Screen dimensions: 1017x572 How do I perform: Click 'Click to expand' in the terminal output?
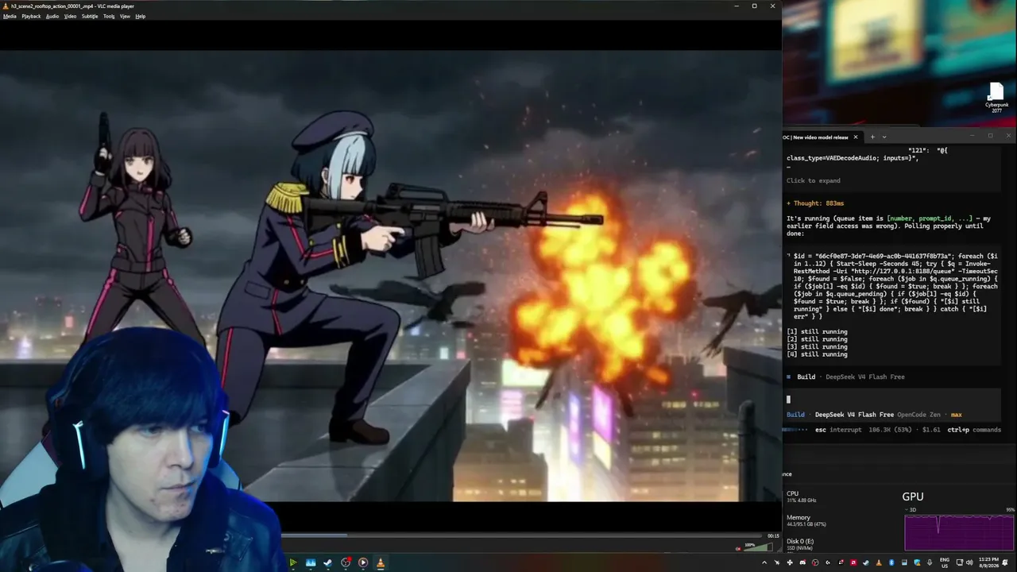813,180
